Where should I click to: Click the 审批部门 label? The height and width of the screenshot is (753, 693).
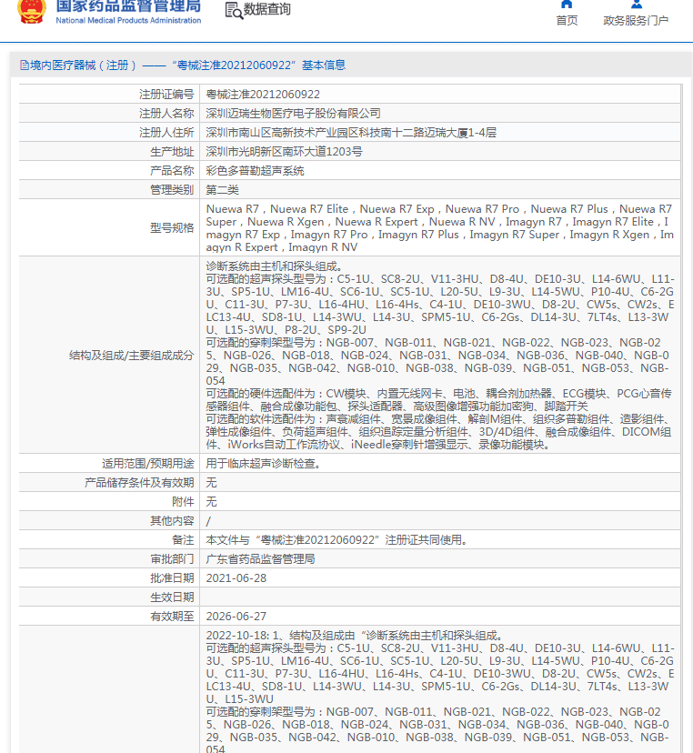172,559
